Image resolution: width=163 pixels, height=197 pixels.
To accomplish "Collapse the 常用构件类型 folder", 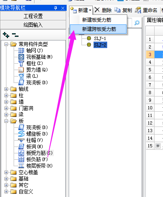I will click(6, 44).
